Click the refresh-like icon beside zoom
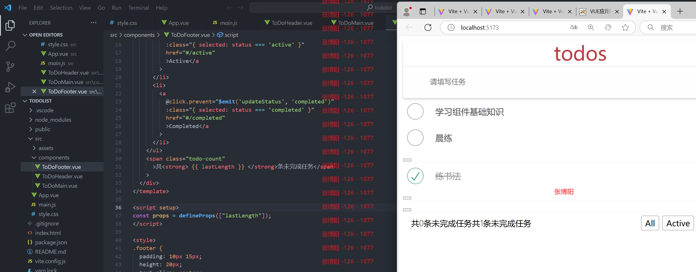Image resolution: width=696 pixels, height=272 pixels. (608, 27)
